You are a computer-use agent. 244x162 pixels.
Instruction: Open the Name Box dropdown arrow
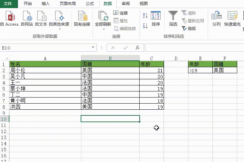click(93, 48)
